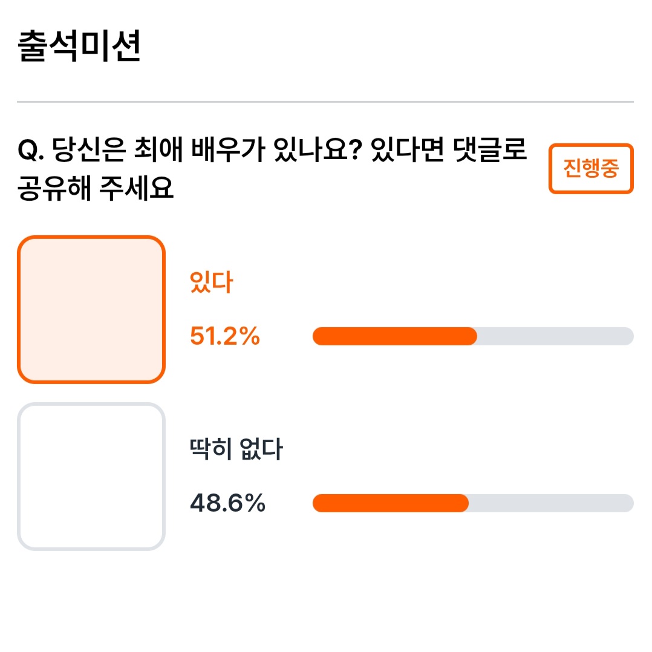Click the 진행중 status badge
Viewport: 652px width, 652px height.
pos(591,168)
